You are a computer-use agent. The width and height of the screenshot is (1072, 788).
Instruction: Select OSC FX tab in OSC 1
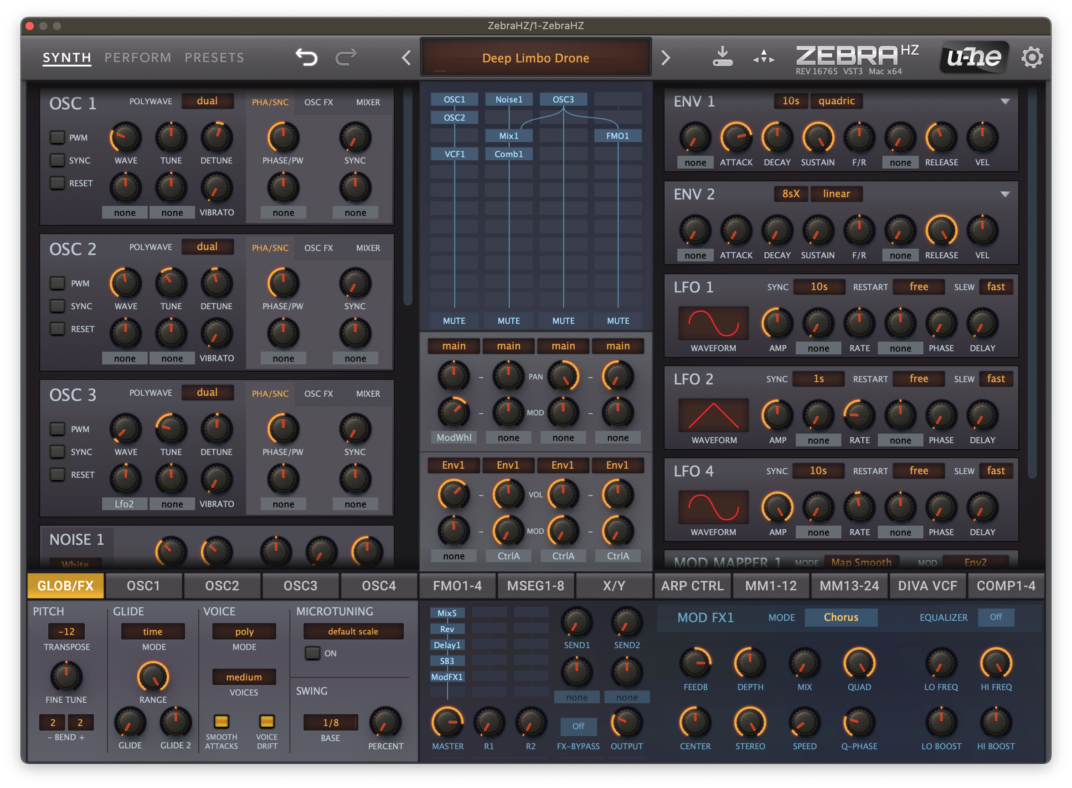click(319, 102)
